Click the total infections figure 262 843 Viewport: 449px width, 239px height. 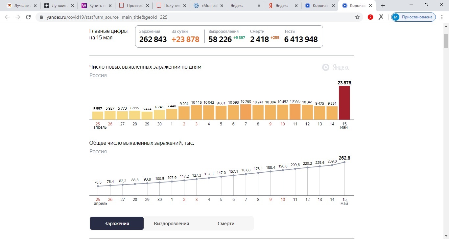(x=153, y=39)
